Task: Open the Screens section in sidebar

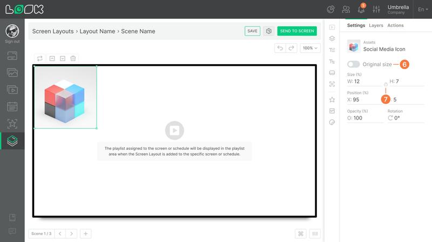Action: [x=12, y=56]
